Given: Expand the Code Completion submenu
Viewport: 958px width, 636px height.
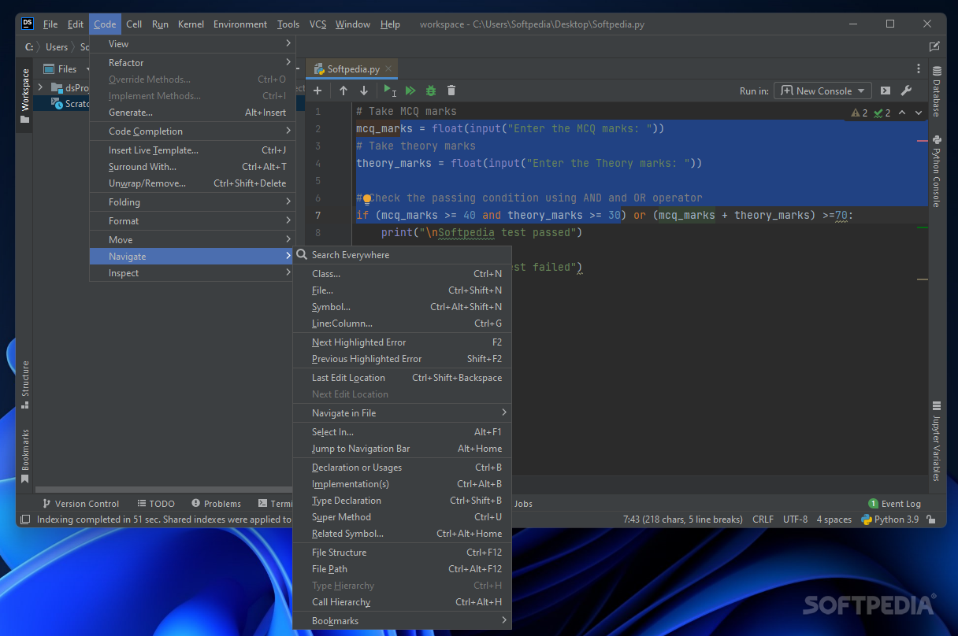Looking at the screenshot, I should [192, 131].
